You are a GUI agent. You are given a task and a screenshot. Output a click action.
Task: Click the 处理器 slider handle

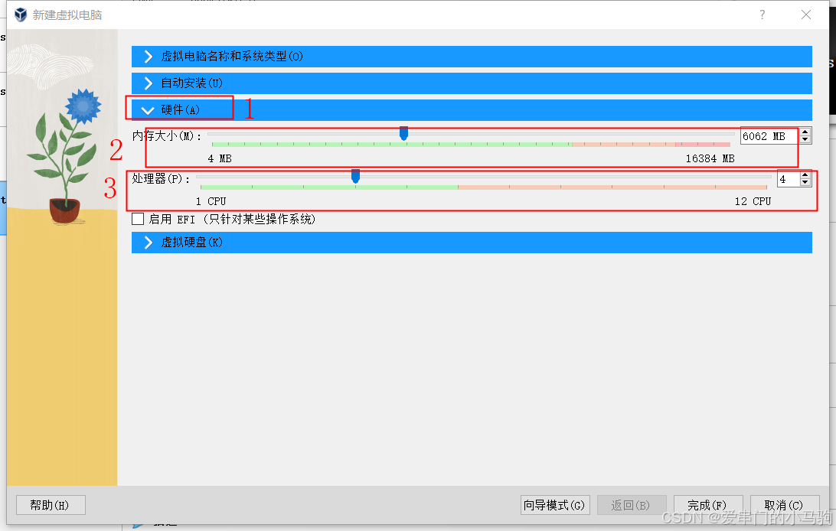[356, 176]
